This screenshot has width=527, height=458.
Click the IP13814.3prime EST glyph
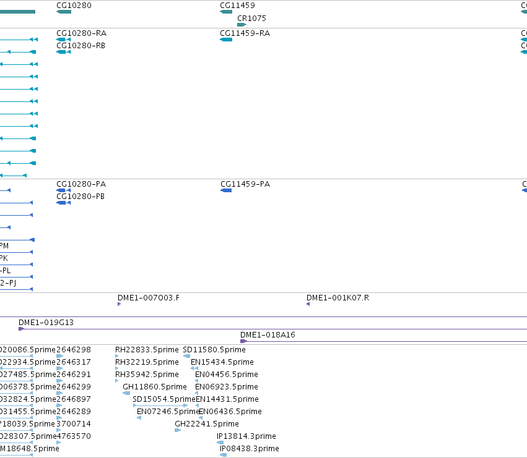pyautogui.click(x=220, y=443)
